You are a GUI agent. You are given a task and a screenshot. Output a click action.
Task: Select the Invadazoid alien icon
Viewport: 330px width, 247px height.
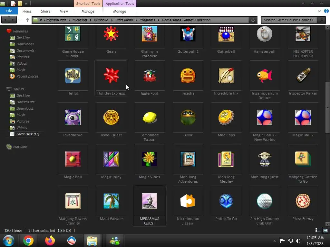73,117
